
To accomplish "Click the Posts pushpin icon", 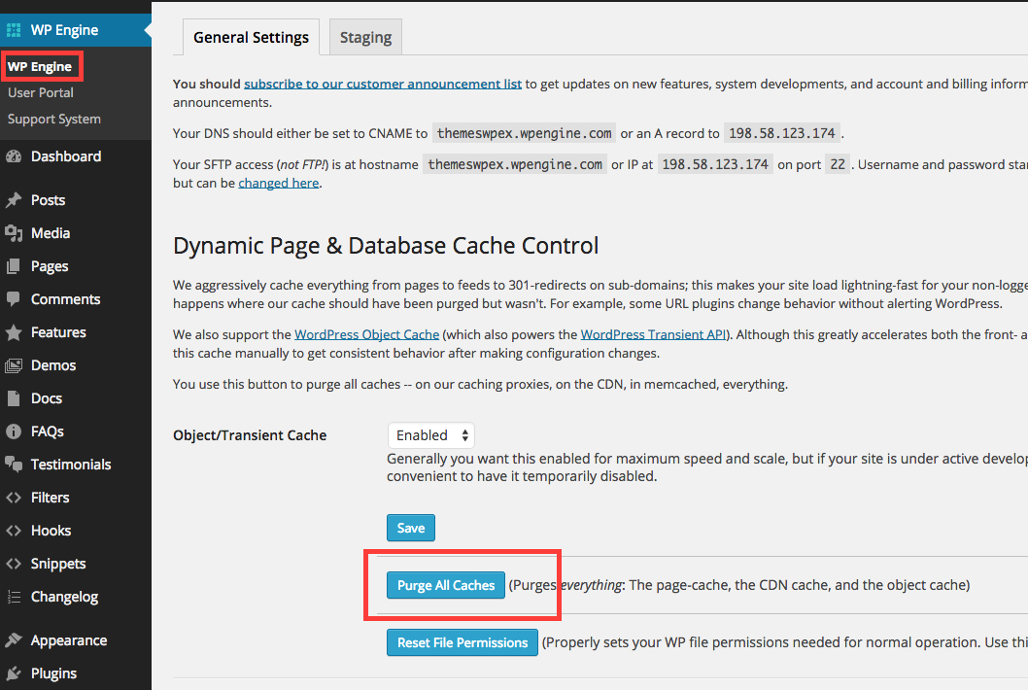I will pyautogui.click(x=13, y=200).
